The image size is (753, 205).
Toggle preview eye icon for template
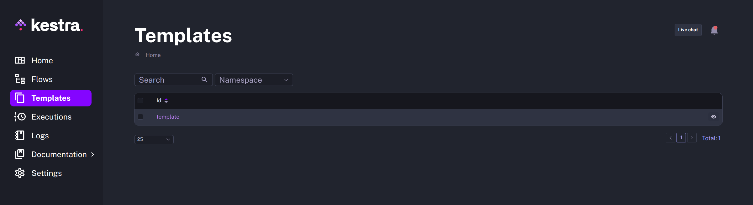(714, 116)
